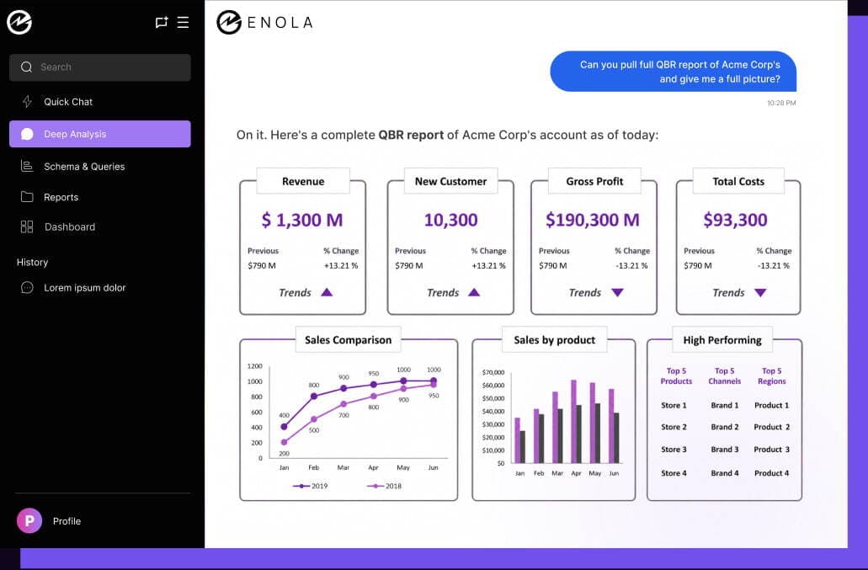The width and height of the screenshot is (868, 570).
Task: Select the Top 5 Channels column header
Action: click(x=724, y=376)
